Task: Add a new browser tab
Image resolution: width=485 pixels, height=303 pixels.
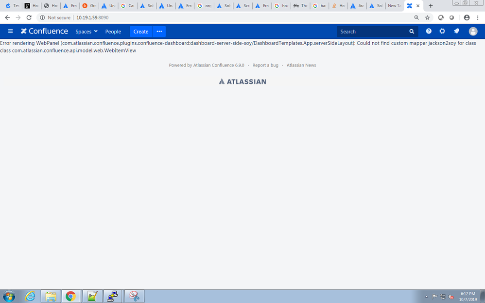Action: tap(431, 5)
